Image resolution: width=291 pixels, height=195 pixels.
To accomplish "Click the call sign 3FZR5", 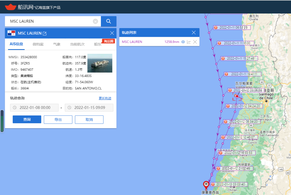I will tap(25, 63).
